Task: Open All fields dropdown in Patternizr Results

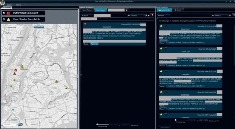Action: (x=221, y=15)
